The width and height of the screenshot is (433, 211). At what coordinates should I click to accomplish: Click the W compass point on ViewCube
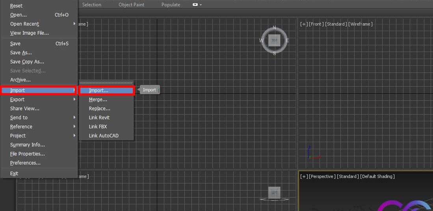pyautogui.click(x=261, y=41)
